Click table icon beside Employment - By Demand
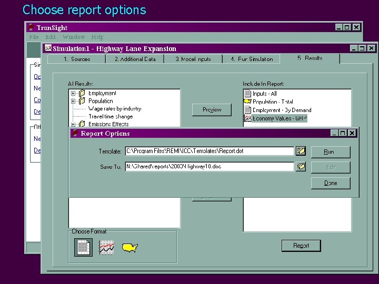The width and height of the screenshot is (379, 284). tap(248, 110)
